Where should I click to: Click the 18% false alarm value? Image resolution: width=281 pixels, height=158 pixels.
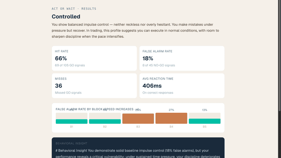[x=148, y=58]
